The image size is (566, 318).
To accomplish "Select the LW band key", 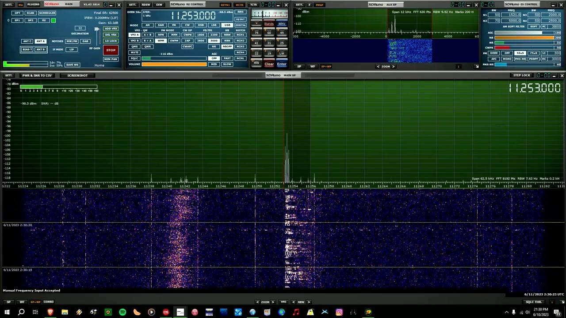I will [x=282, y=53].
